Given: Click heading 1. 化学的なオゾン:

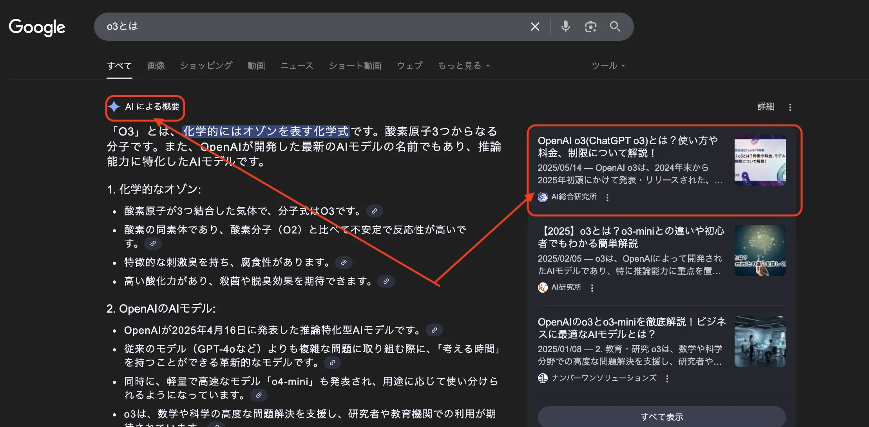Looking at the screenshot, I should point(154,190).
